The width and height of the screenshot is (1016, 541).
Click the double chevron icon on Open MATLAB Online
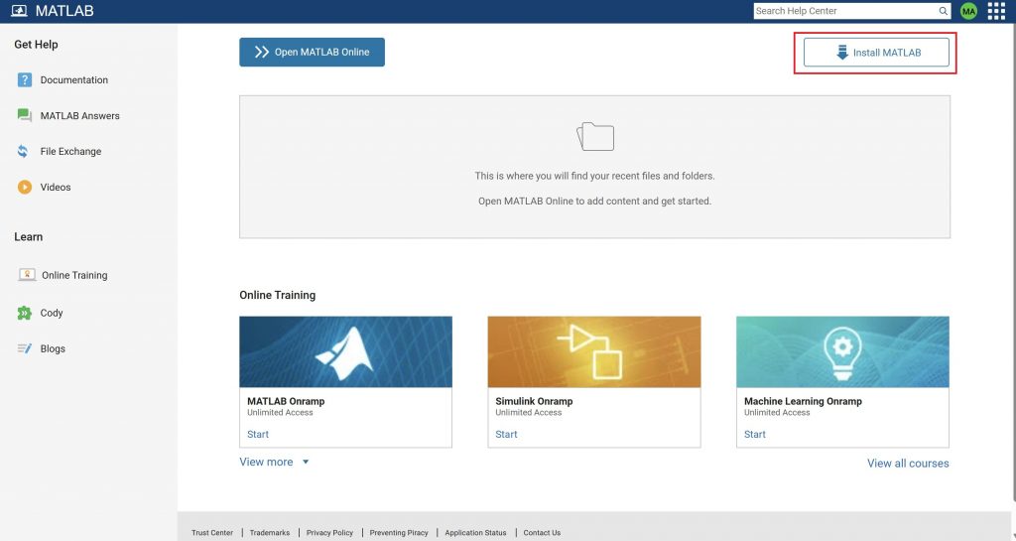point(261,52)
